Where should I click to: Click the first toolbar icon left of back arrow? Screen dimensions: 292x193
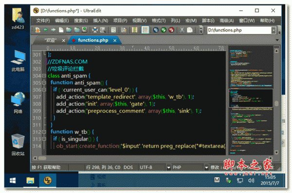(x=37, y=30)
